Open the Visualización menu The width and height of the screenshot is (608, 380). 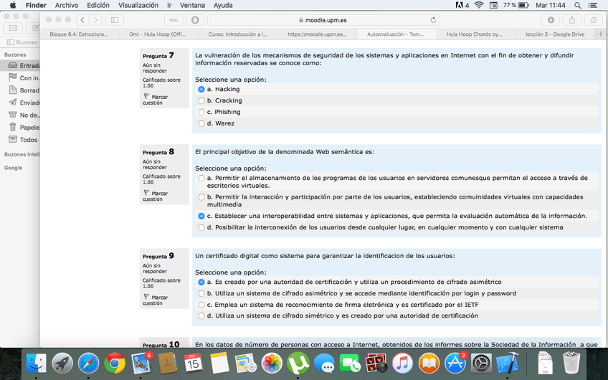point(138,5)
